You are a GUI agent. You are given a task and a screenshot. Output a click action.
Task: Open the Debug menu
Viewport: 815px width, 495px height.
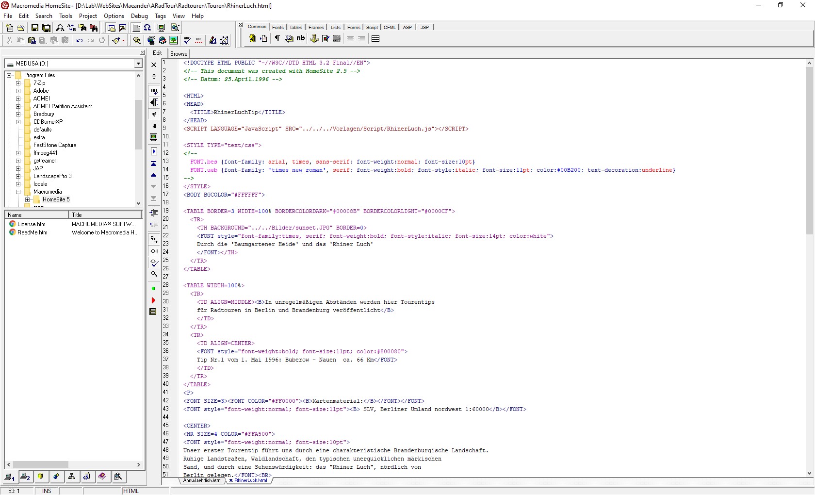pyautogui.click(x=139, y=16)
